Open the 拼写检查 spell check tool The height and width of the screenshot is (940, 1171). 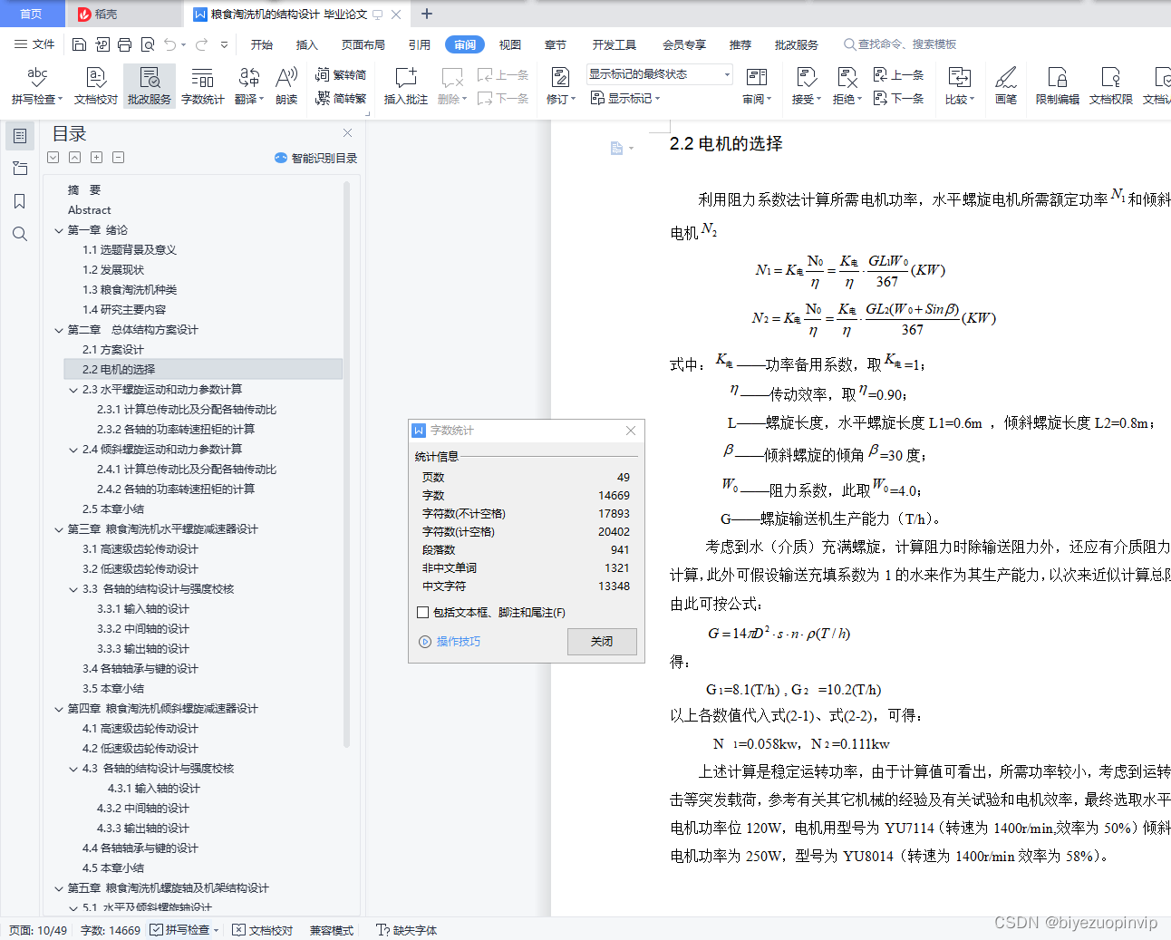(x=37, y=86)
